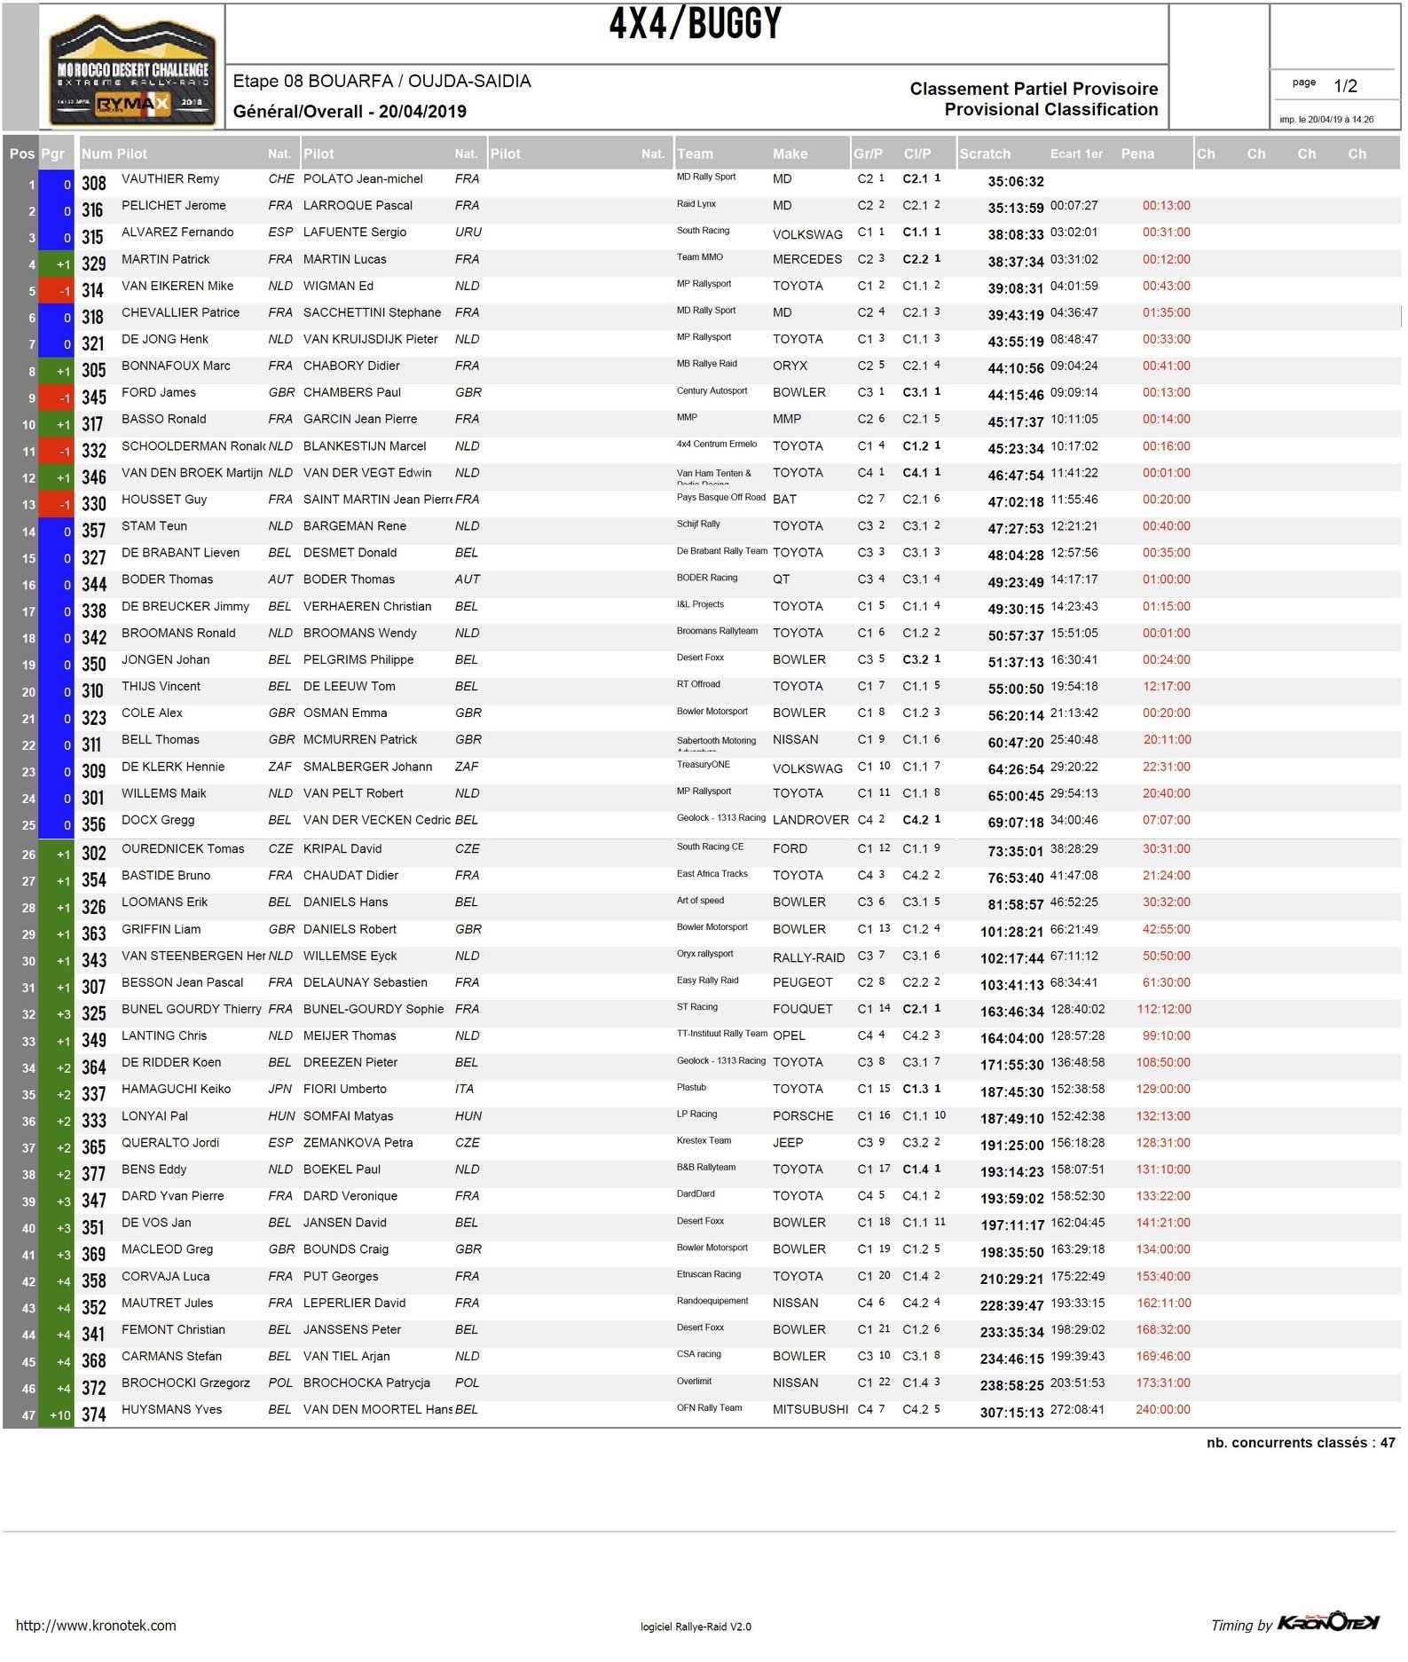This screenshot has height=1662, width=1408.
Task: Click 'nb. concurrents classés : 47' text
Action: [1301, 1443]
